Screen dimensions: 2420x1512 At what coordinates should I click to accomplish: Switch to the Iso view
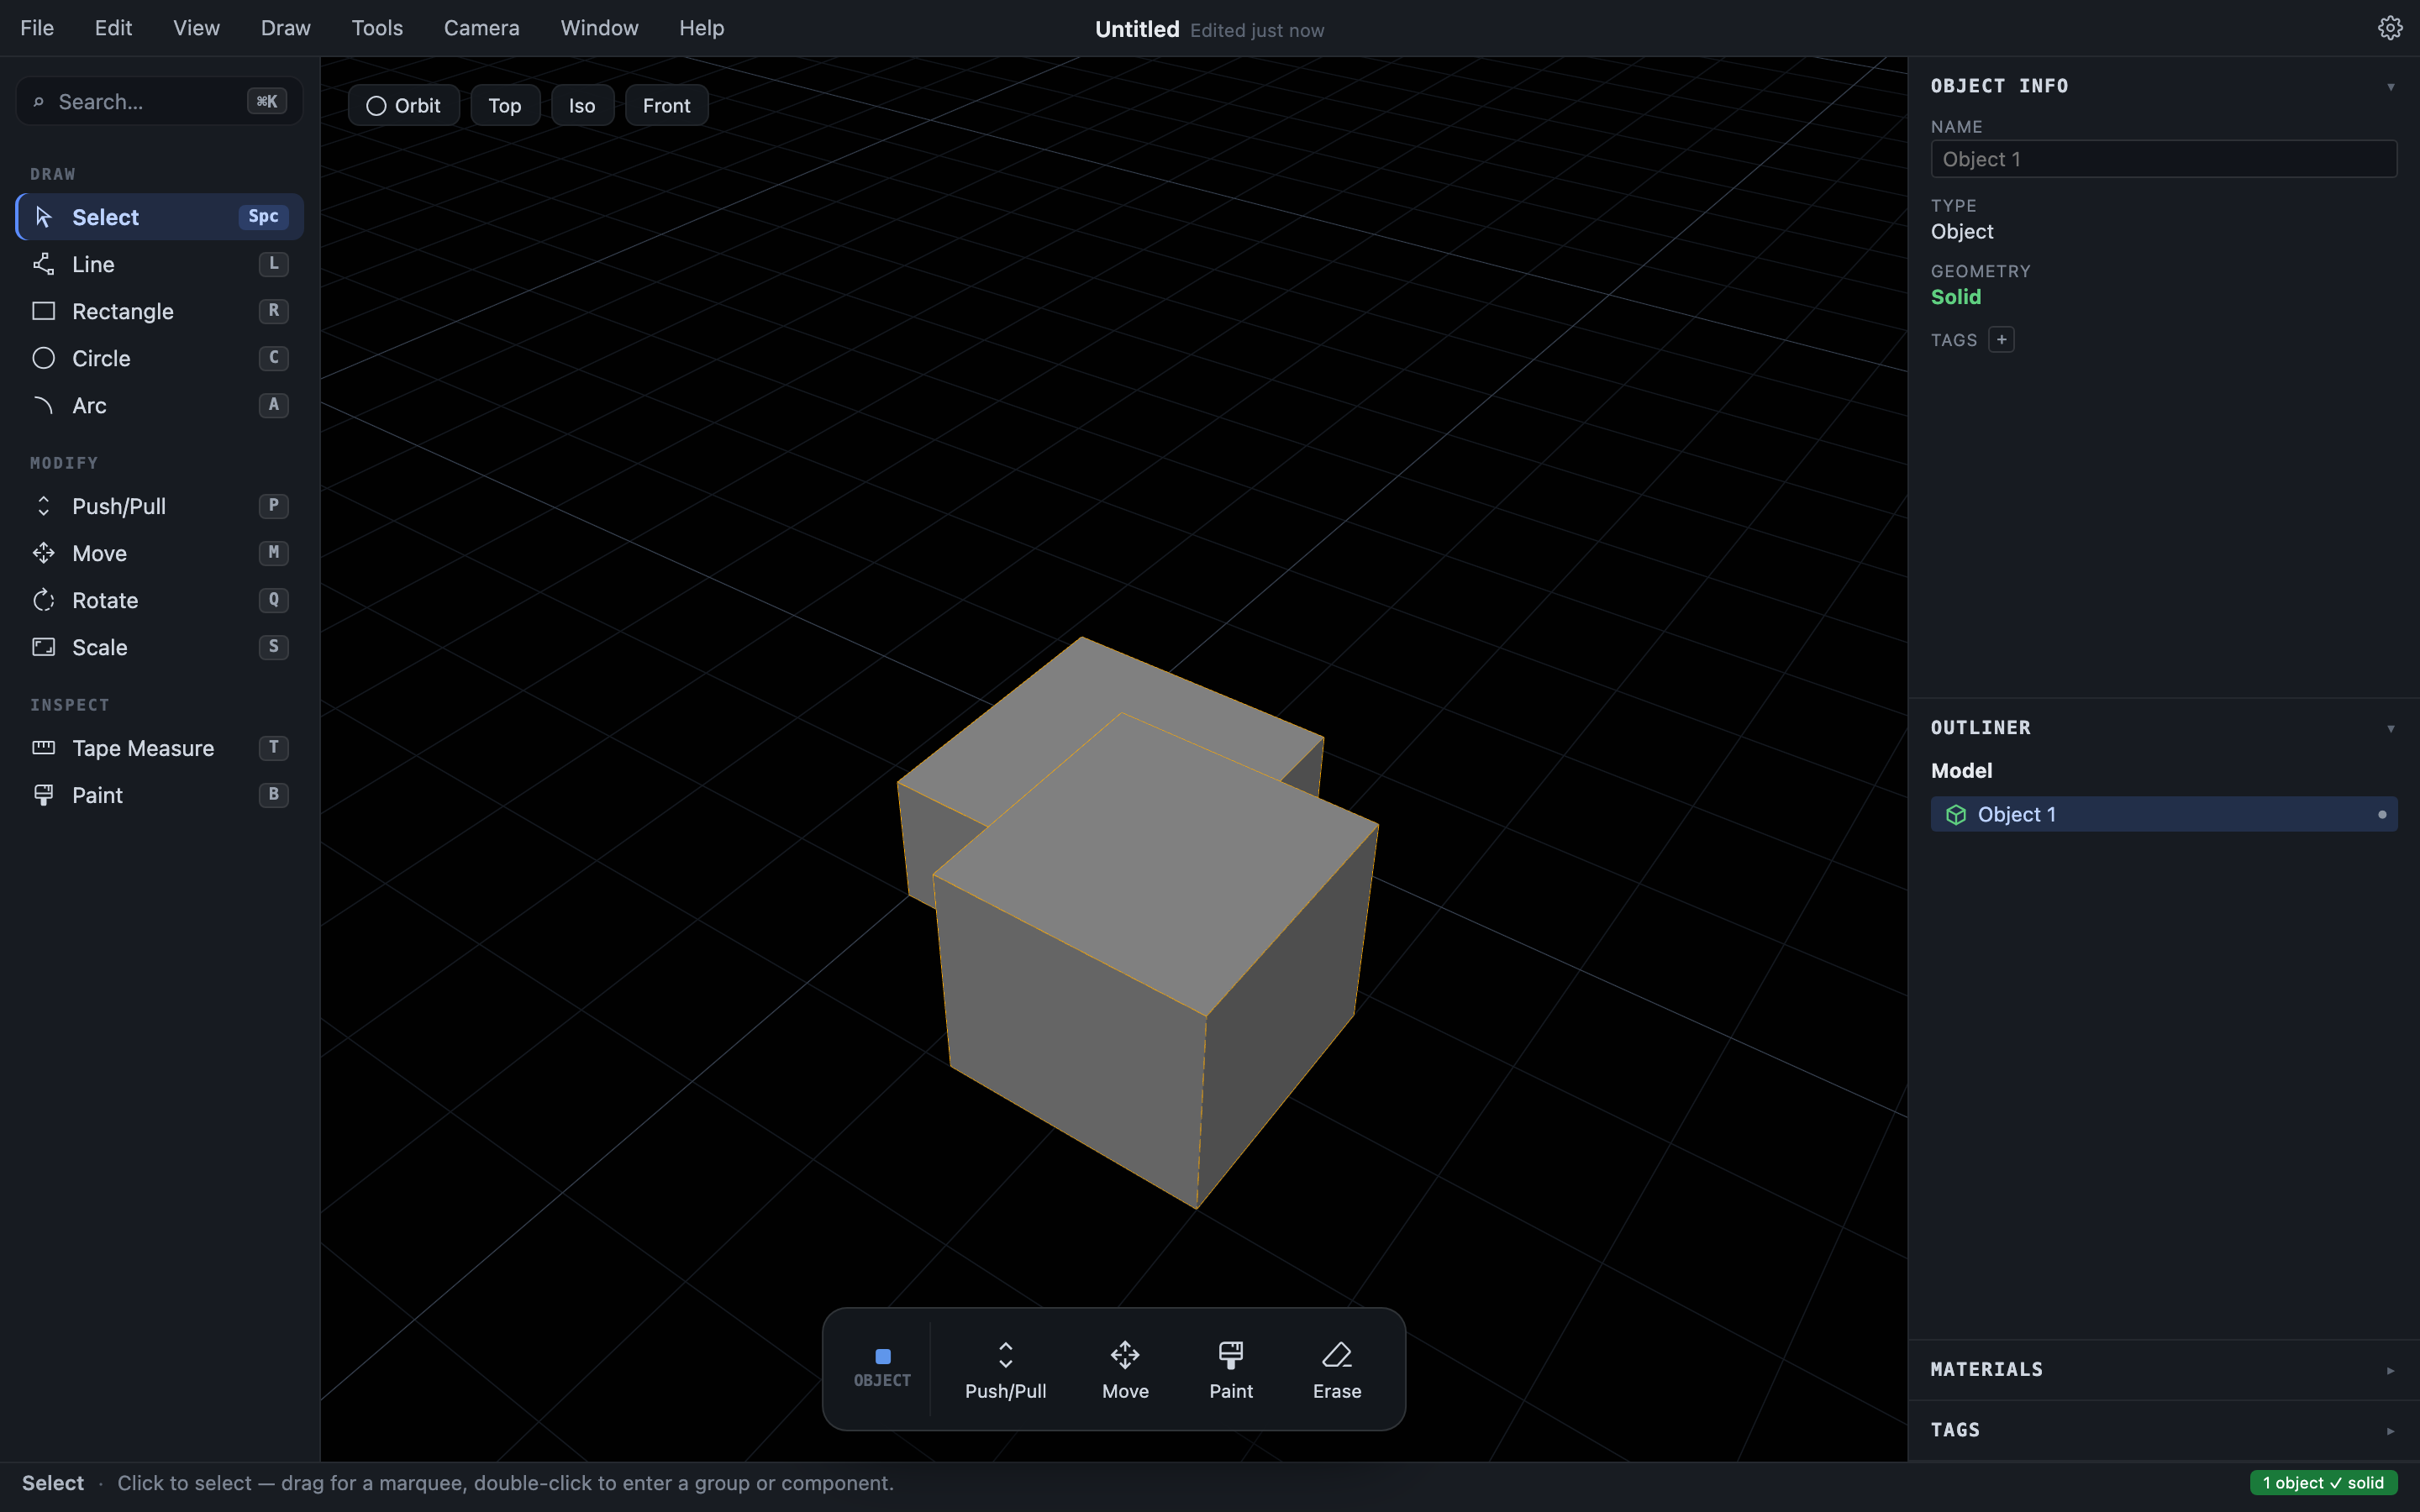(582, 106)
